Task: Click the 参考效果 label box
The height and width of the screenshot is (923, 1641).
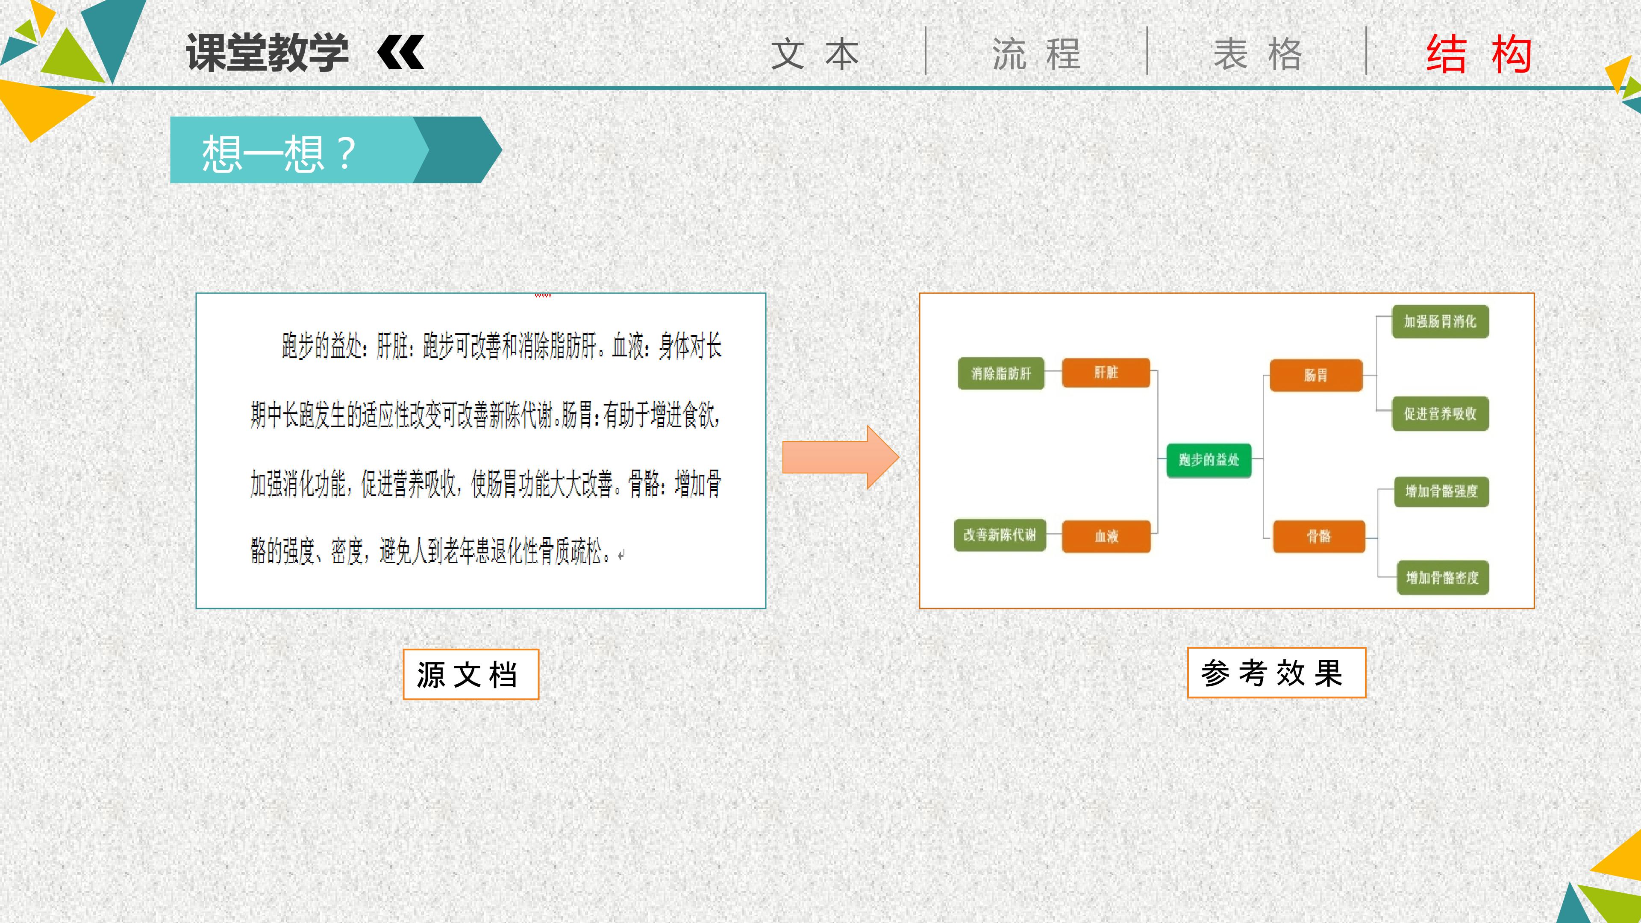Action: click(1276, 673)
